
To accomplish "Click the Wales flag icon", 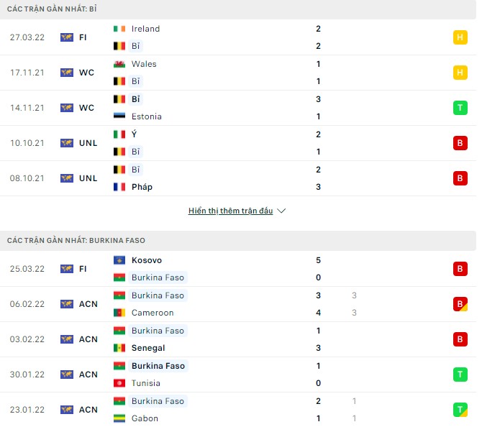I will click(x=119, y=64).
